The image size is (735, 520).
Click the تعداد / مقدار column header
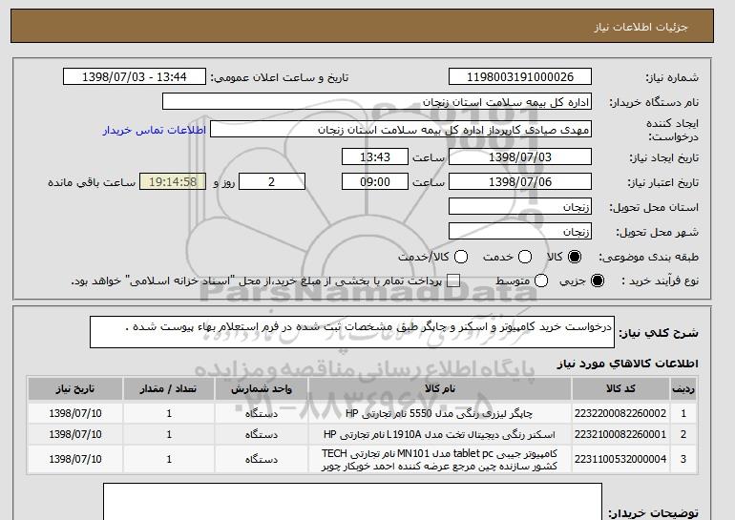pos(169,389)
